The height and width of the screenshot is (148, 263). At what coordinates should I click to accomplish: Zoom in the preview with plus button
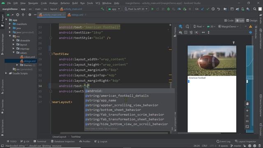pyautogui.click(x=247, y=111)
